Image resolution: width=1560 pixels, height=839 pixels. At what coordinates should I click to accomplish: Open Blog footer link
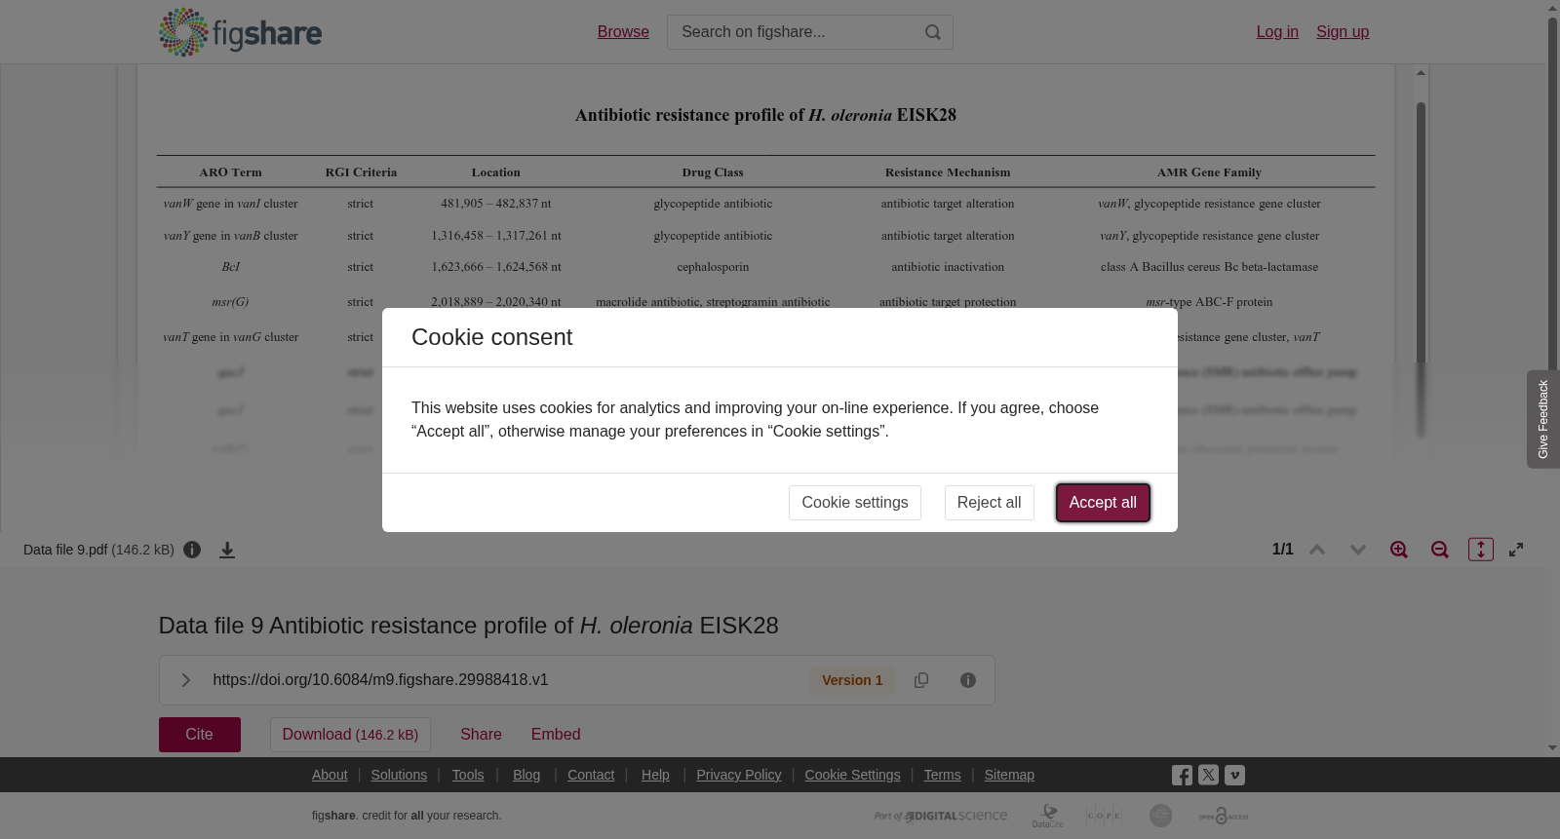click(x=526, y=775)
